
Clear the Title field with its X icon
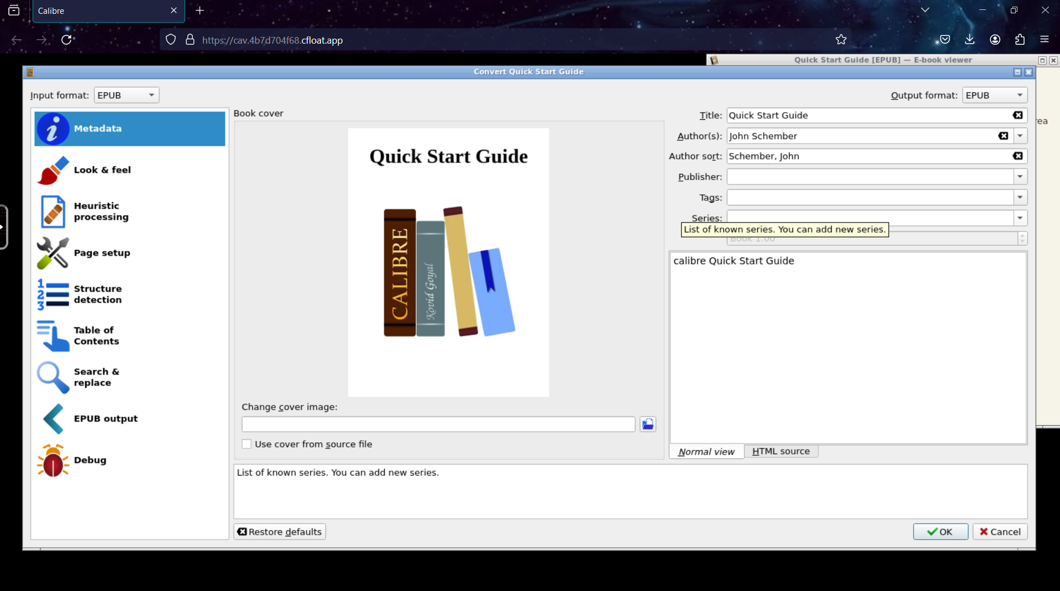pyautogui.click(x=1017, y=115)
